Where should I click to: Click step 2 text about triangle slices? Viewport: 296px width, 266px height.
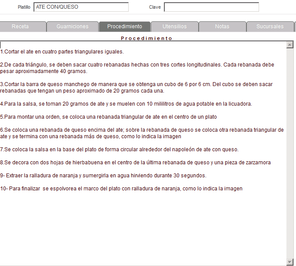tap(130, 65)
